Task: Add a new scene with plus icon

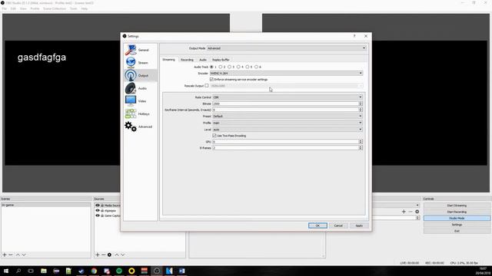Action: (x=5, y=255)
